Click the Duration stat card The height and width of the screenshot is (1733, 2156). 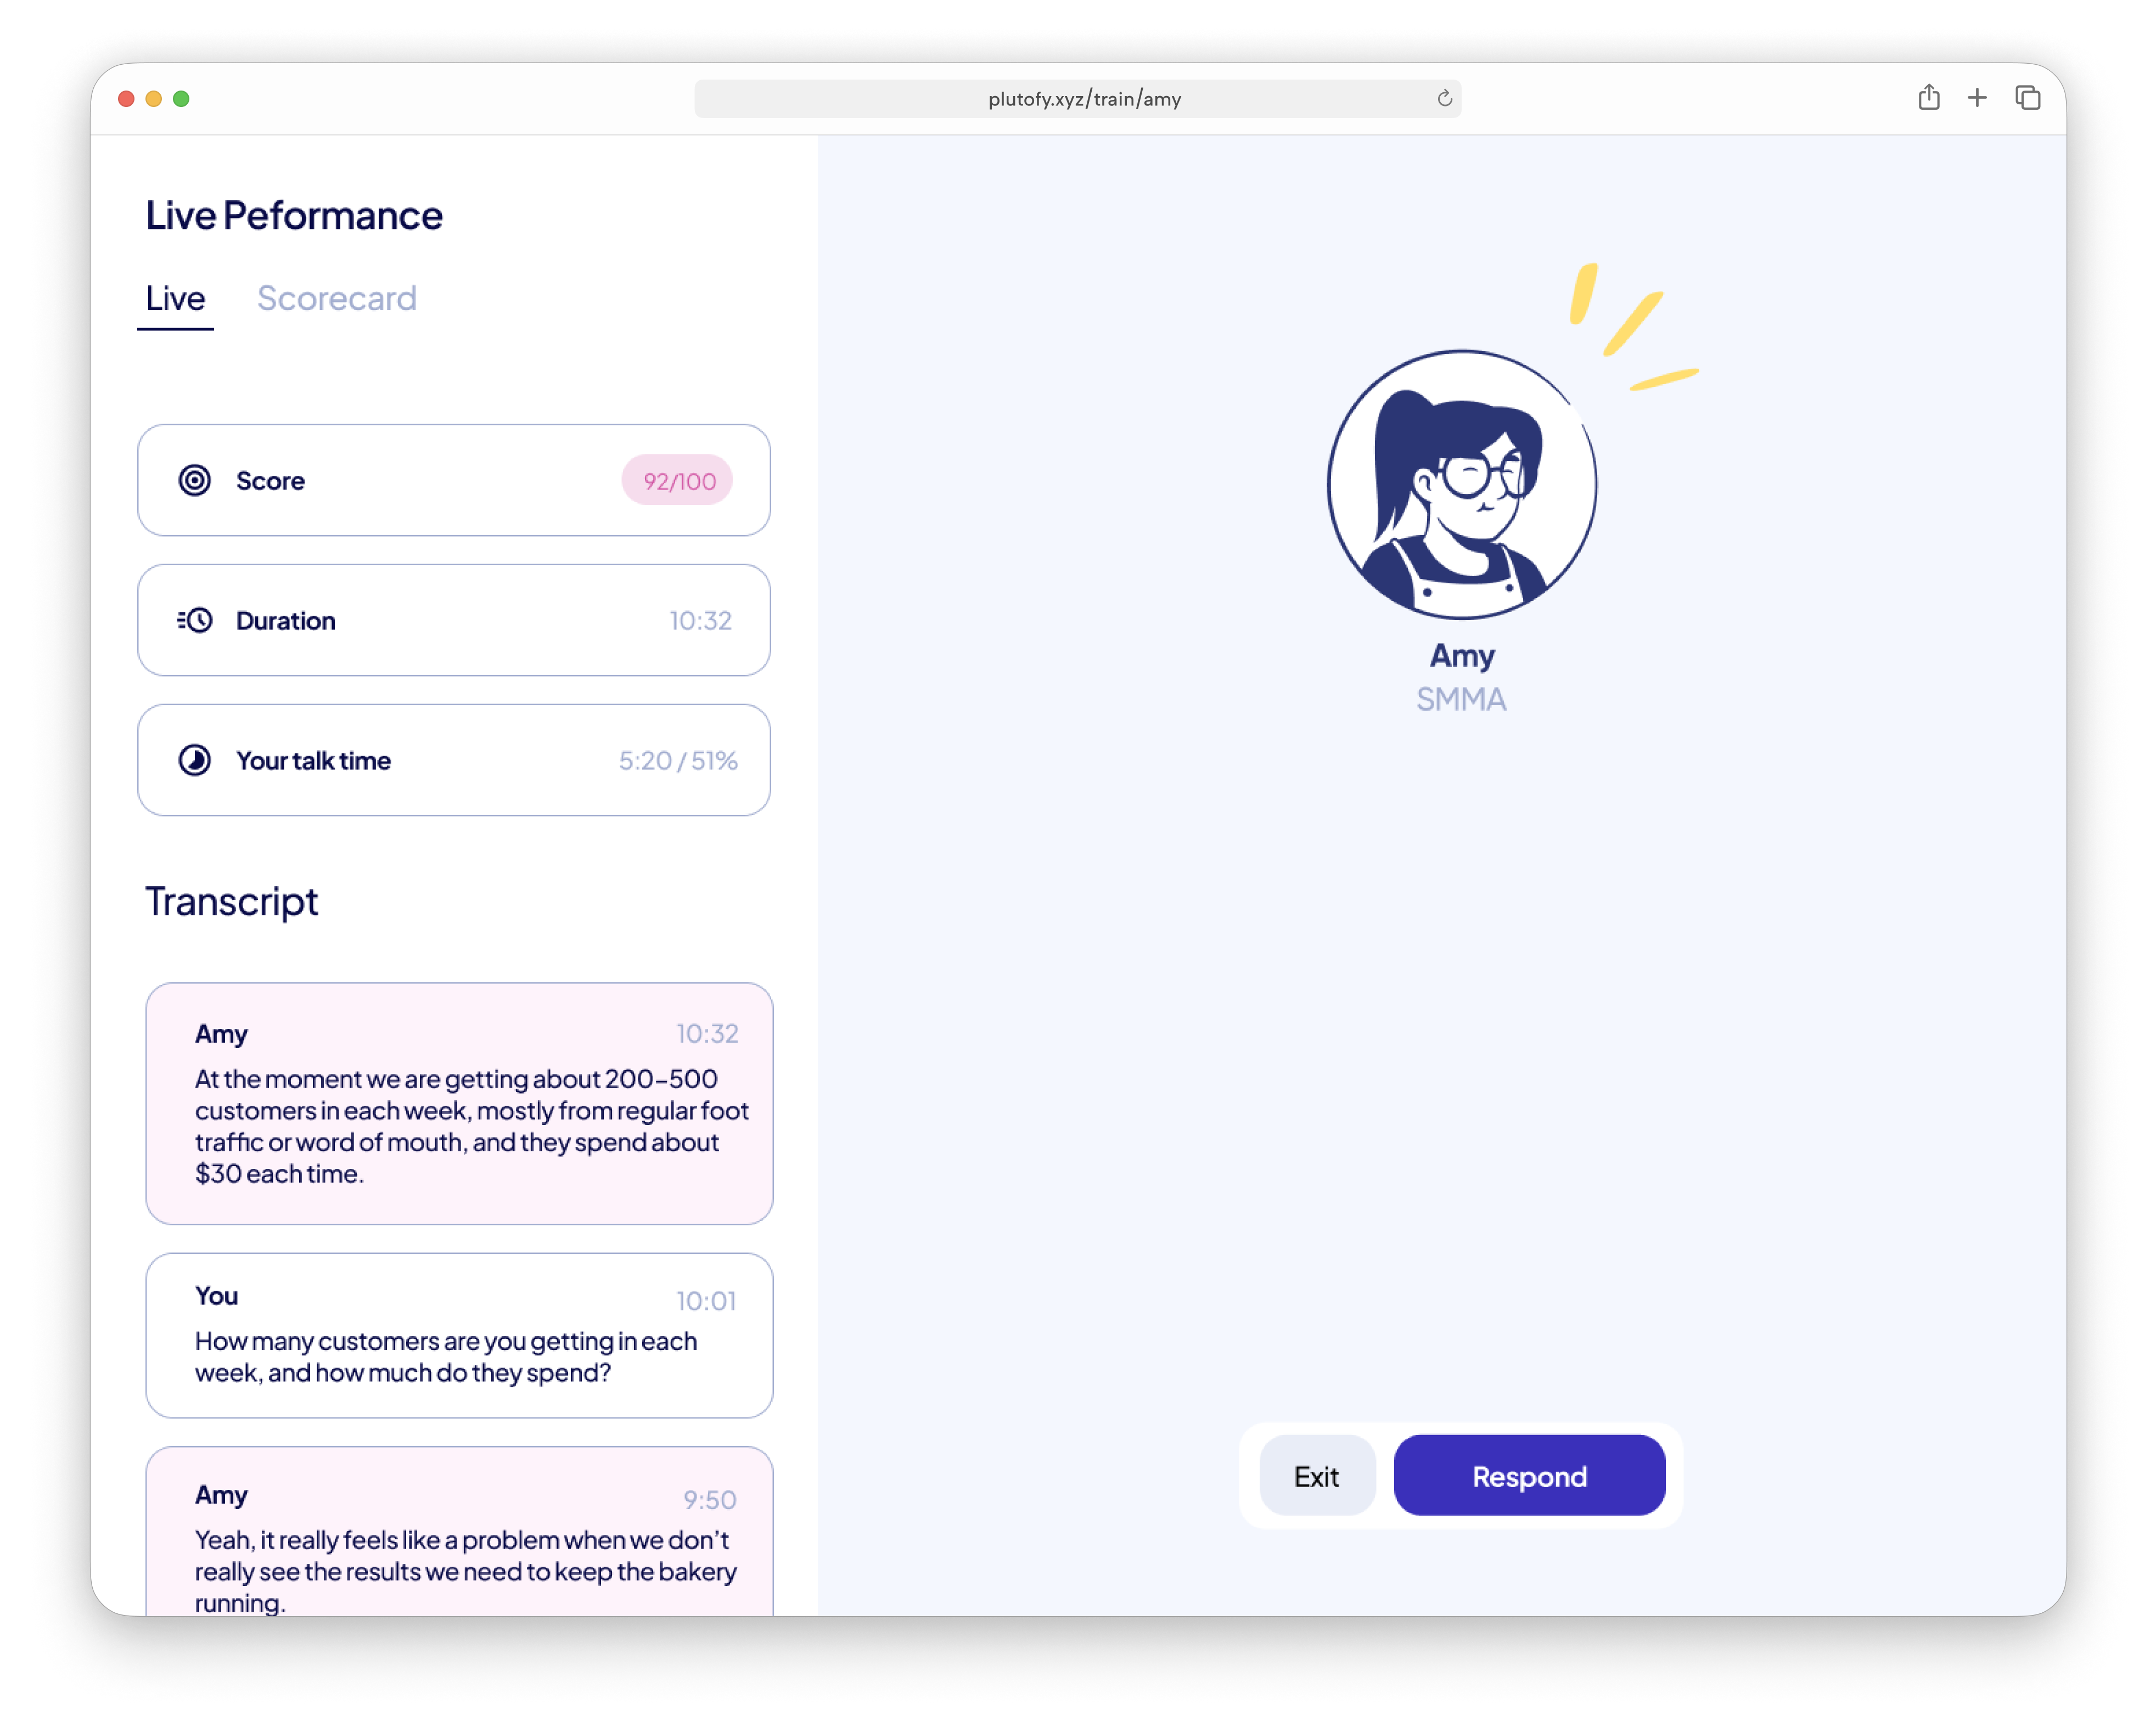click(x=454, y=620)
